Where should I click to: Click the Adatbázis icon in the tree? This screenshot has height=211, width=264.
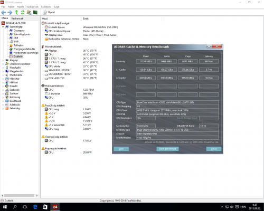(7, 104)
